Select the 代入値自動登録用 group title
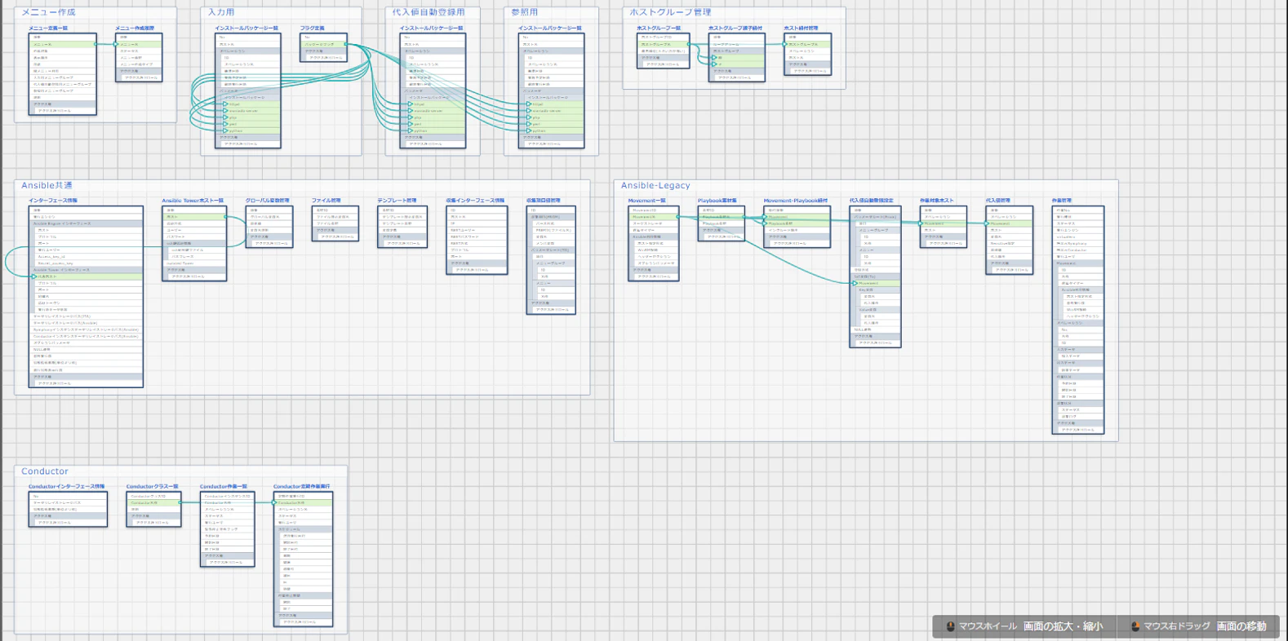Image resolution: width=1288 pixels, height=641 pixels. [x=429, y=12]
